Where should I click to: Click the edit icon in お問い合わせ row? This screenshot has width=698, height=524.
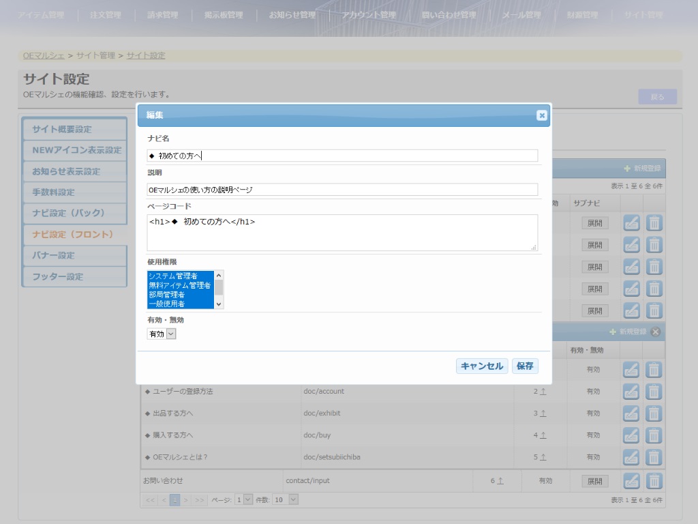(632, 481)
